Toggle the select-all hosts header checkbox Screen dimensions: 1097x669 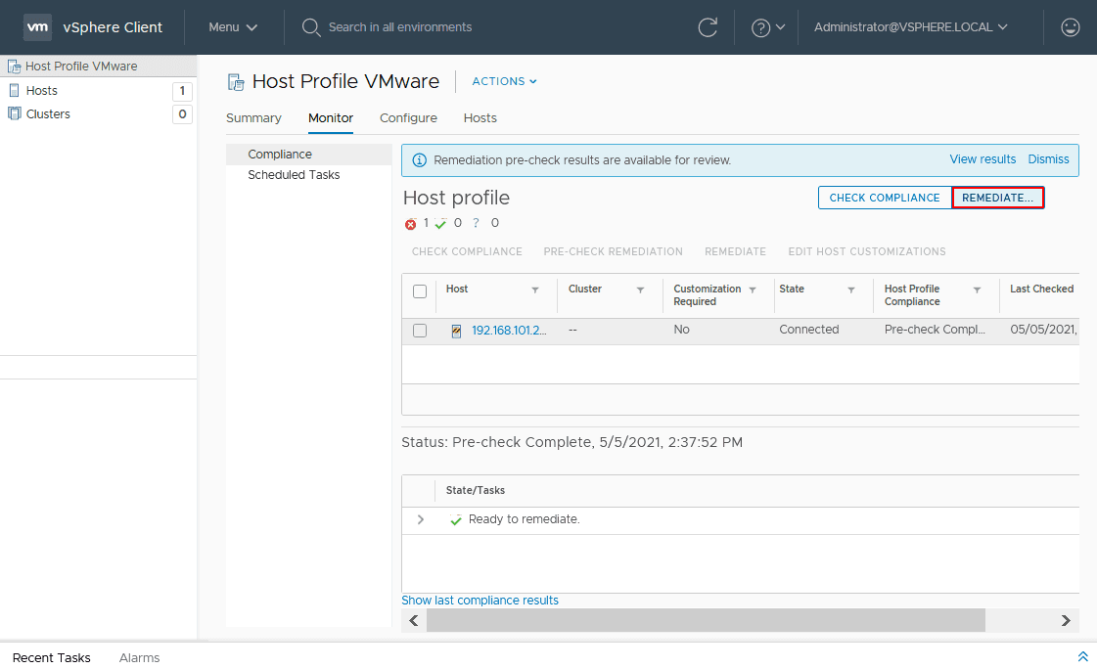point(420,291)
